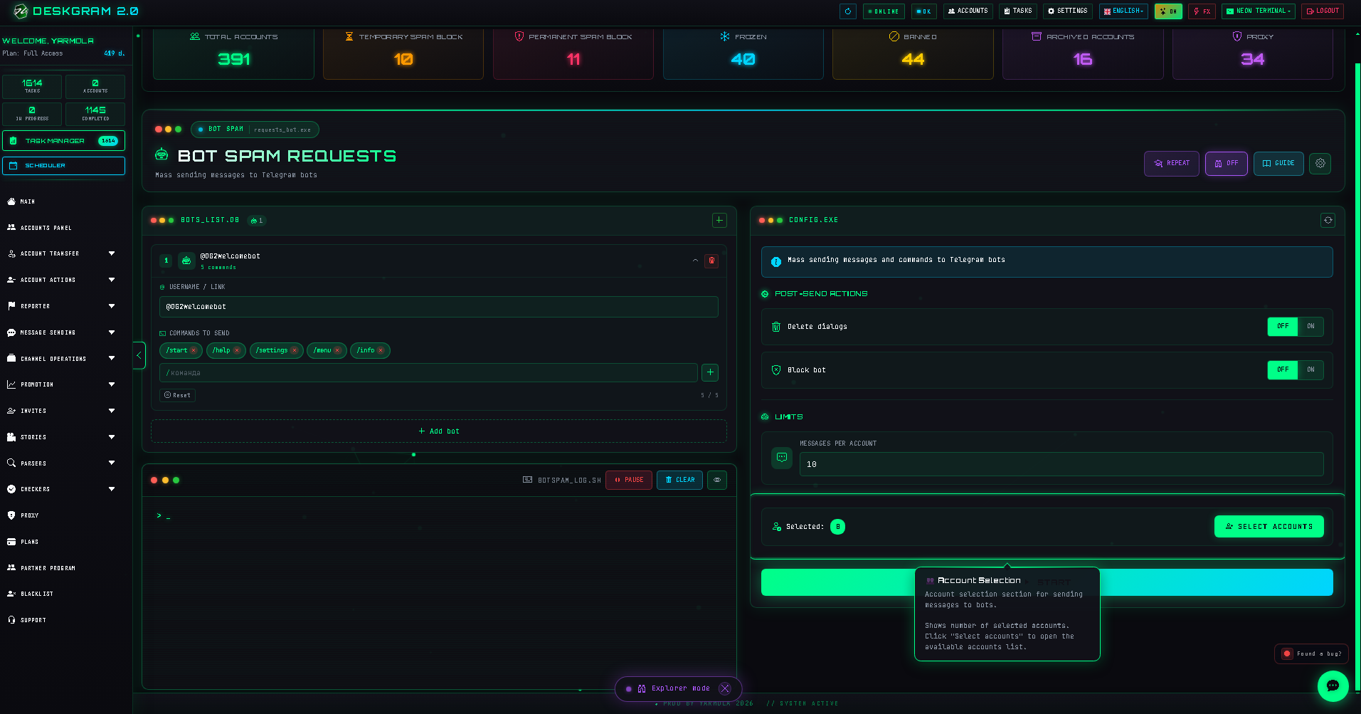Screen dimensions: 1361x714
Task: Toggle the FX effects button
Action: click(1202, 11)
